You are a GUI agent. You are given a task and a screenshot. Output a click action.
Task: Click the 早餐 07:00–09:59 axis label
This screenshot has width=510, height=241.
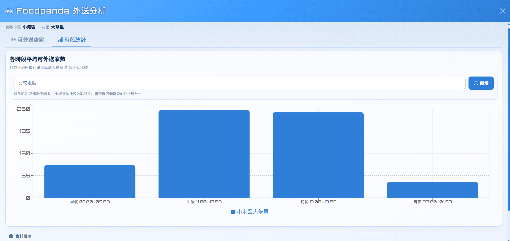[x=90, y=202]
